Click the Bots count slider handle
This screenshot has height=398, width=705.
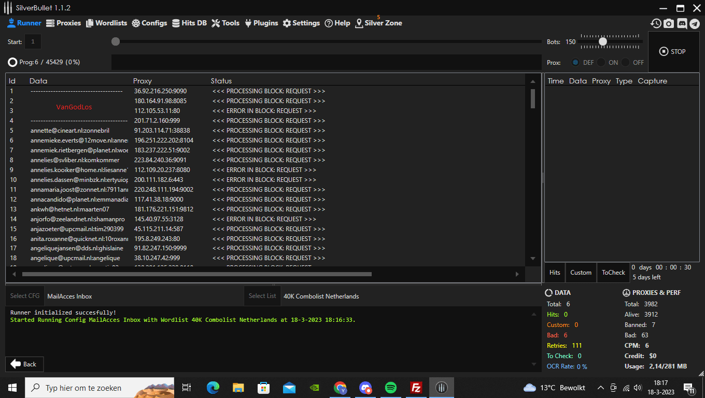[603, 41]
